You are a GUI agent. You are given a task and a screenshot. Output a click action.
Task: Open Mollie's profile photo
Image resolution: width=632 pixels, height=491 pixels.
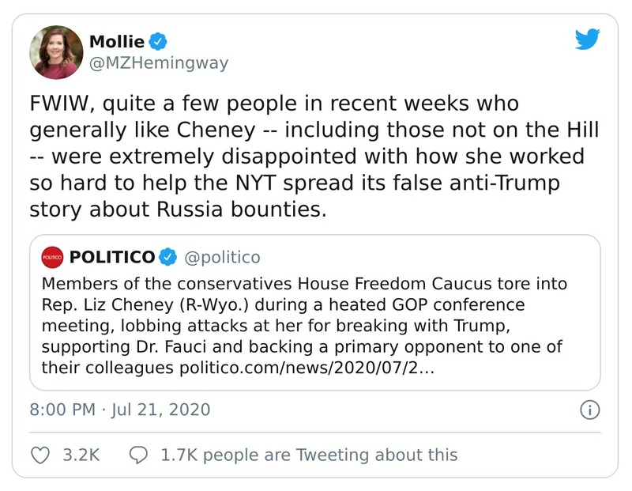click(x=56, y=52)
